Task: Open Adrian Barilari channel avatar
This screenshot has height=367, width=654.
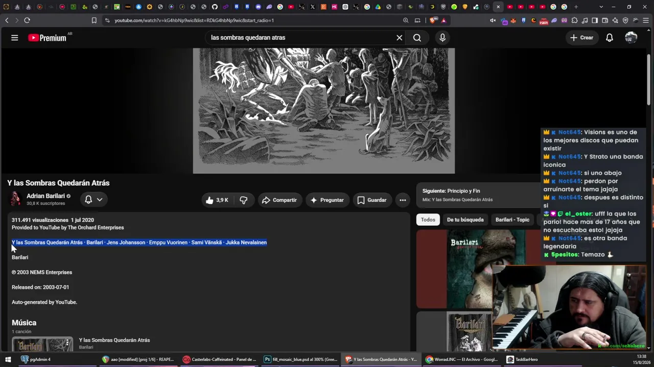Action: [16, 199]
